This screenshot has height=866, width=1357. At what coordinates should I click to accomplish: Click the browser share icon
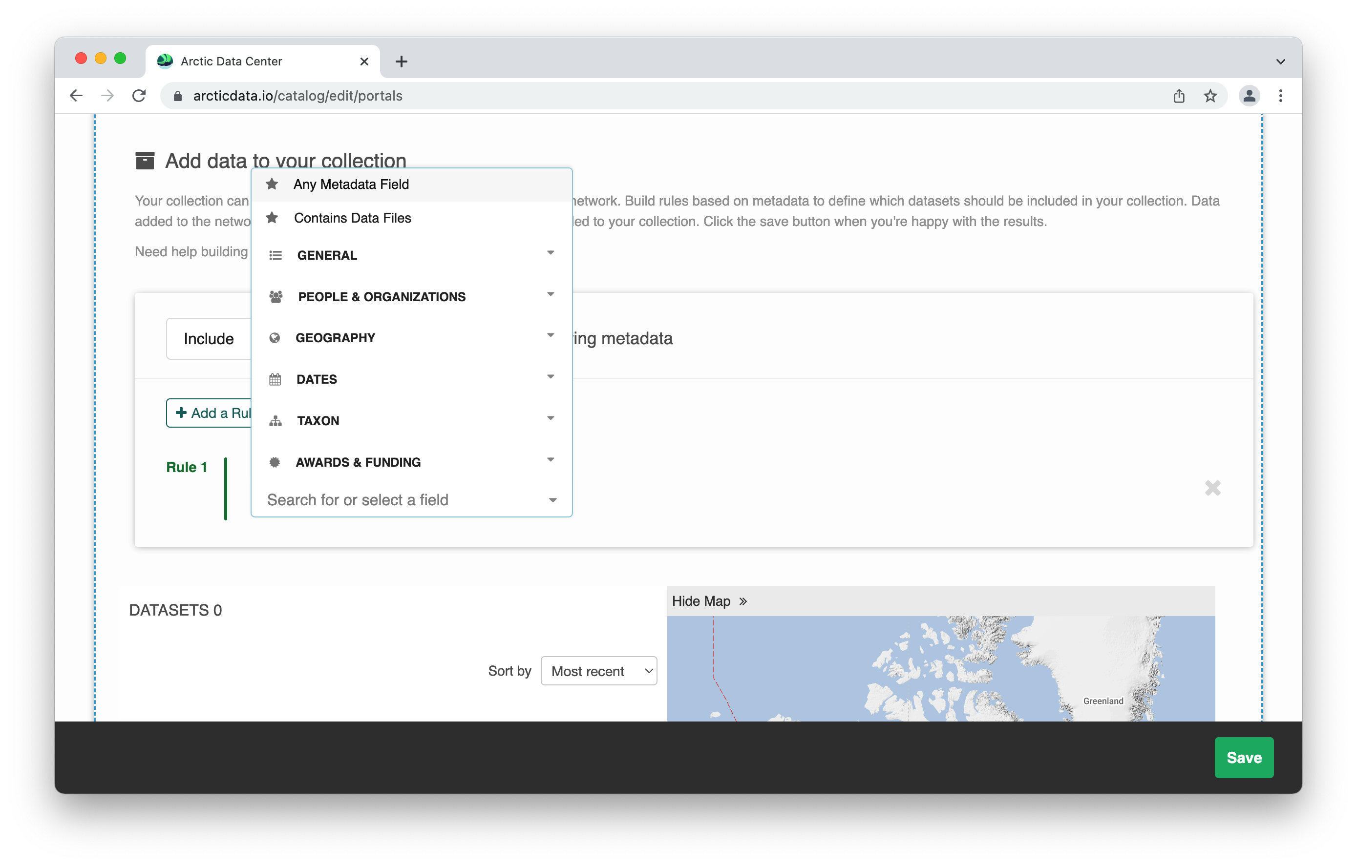tap(1179, 96)
